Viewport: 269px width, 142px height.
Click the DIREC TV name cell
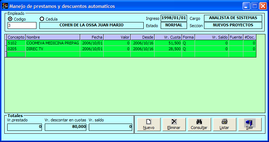(53, 49)
